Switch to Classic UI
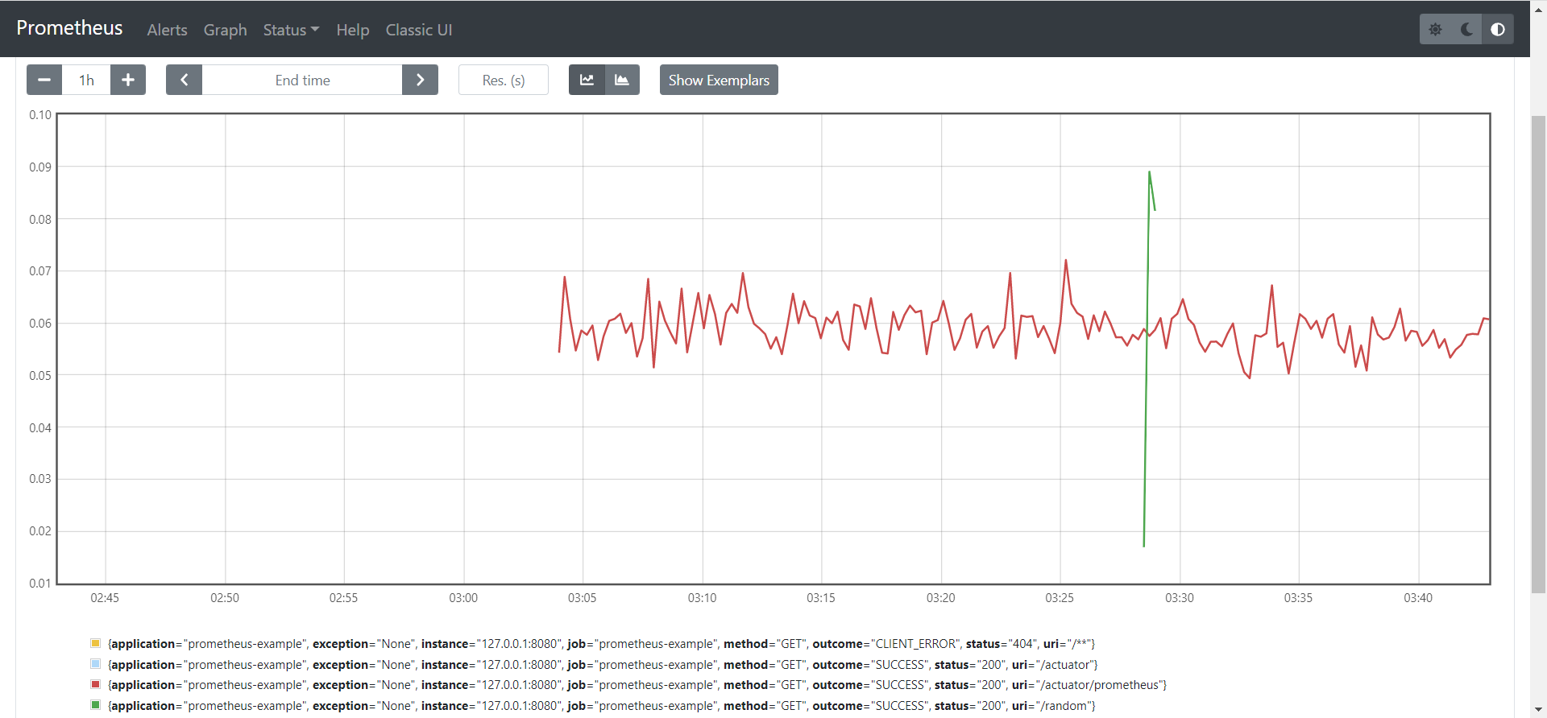 point(419,30)
